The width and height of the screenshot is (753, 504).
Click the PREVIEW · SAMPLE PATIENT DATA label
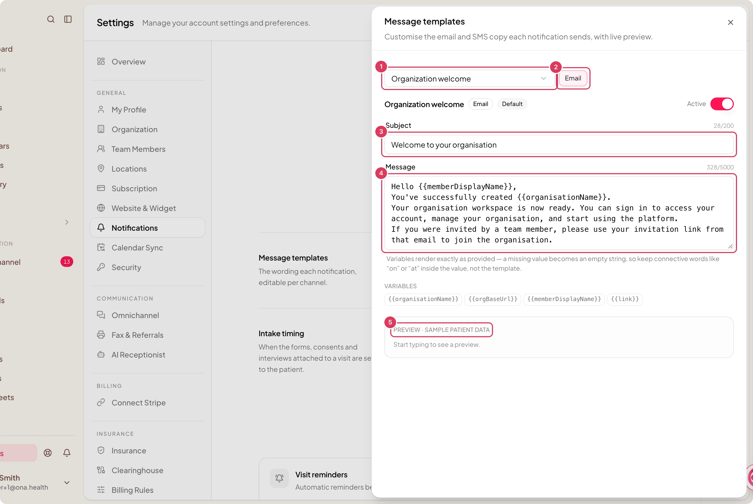point(441,330)
